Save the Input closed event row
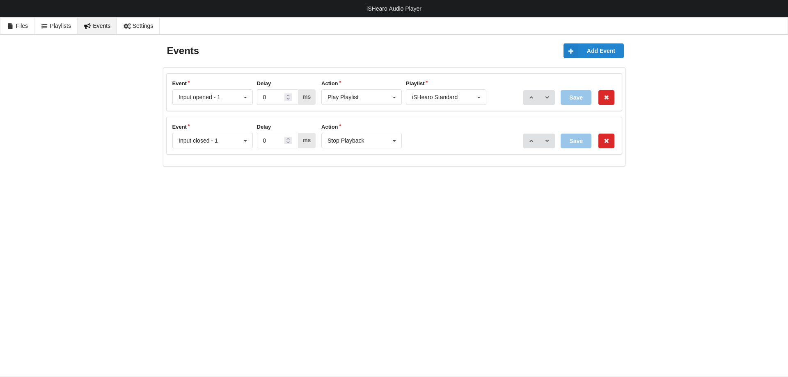 coord(576,141)
